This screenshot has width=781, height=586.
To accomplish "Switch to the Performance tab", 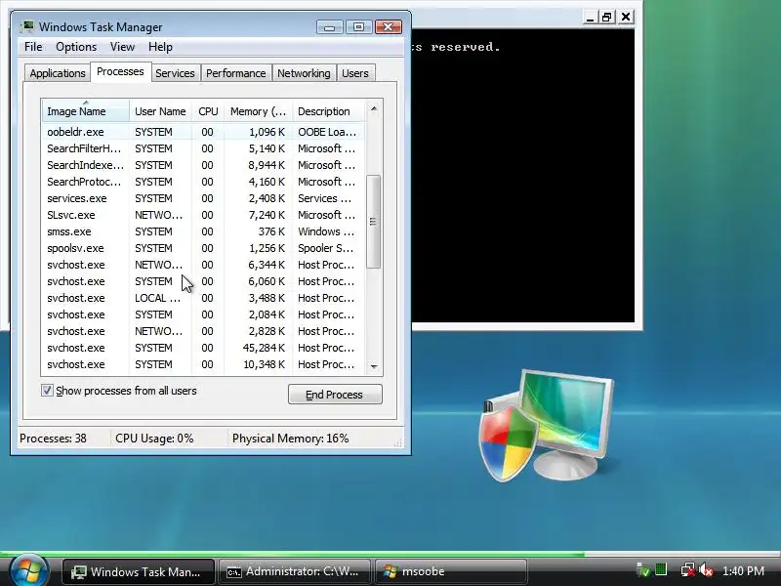I will [x=235, y=73].
